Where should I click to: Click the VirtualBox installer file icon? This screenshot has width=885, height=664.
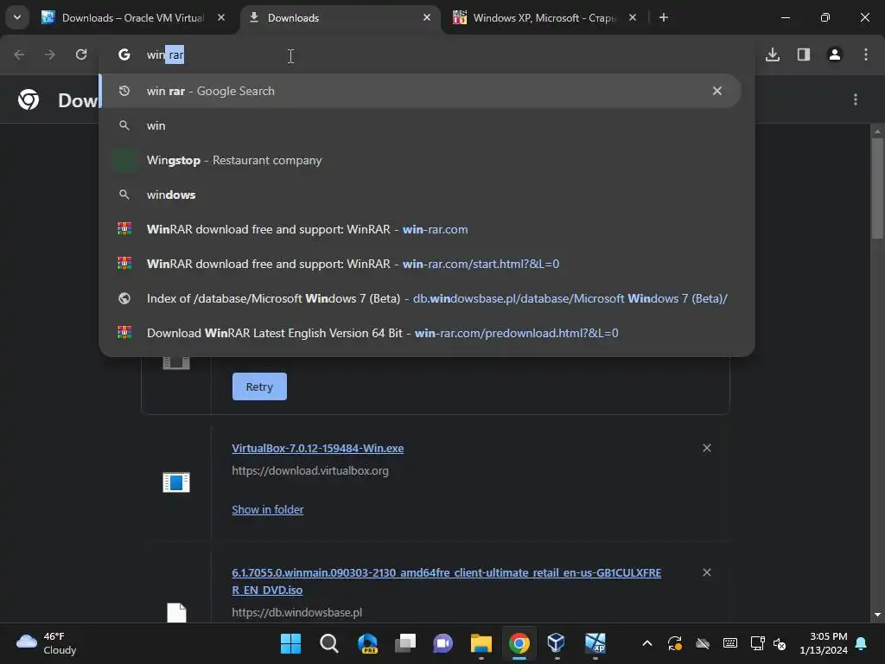[176, 482]
